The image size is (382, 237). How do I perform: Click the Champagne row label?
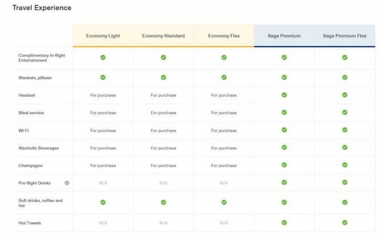pyautogui.click(x=30, y=166)
